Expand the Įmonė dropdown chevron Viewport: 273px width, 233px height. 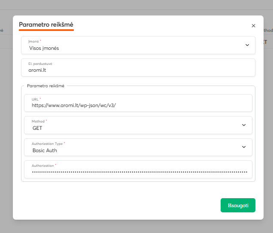point(247,45)
